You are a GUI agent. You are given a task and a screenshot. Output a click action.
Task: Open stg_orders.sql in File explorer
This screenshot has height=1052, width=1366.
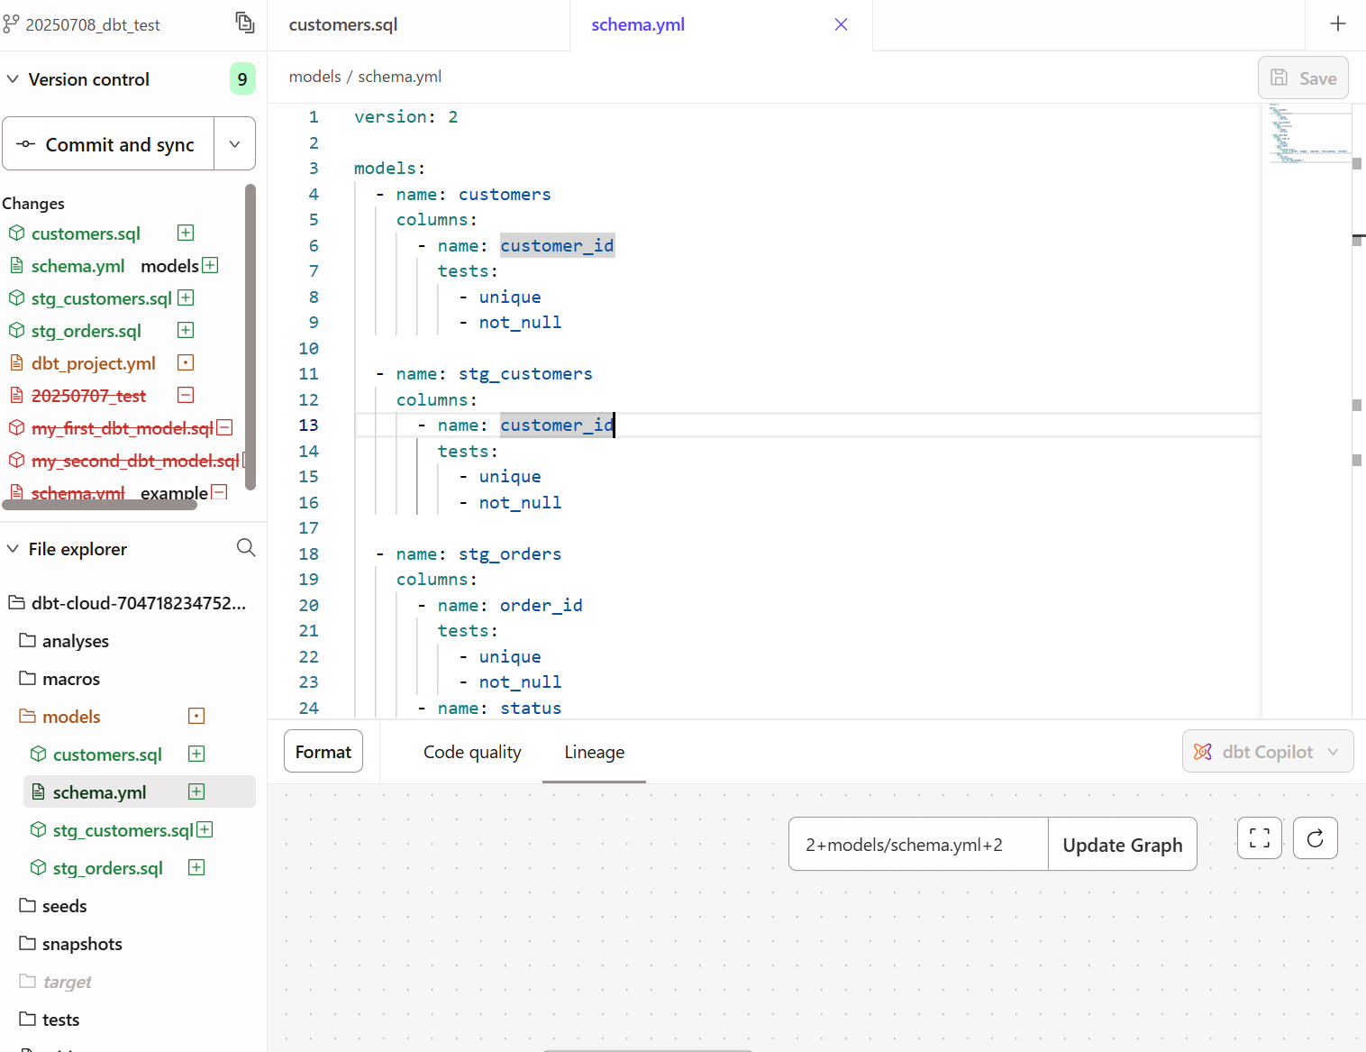(107, 868)
